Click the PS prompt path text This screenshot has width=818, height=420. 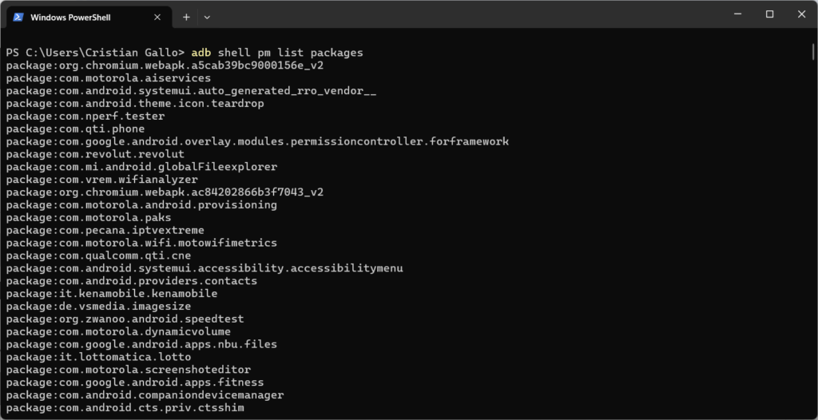(x=94, y=53)
